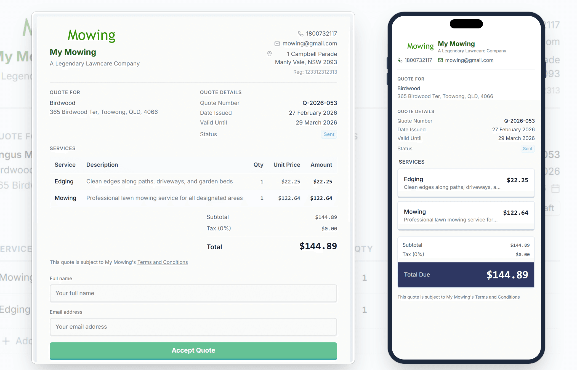Tap the 1800732117 phone link in mobile preview

418,60
